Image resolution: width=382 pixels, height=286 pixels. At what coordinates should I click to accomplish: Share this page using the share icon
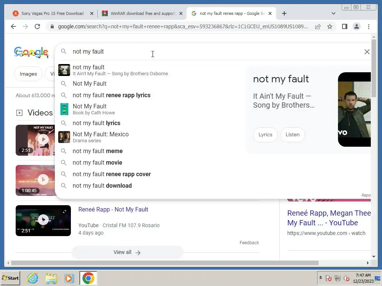click(x=318, y=26)
